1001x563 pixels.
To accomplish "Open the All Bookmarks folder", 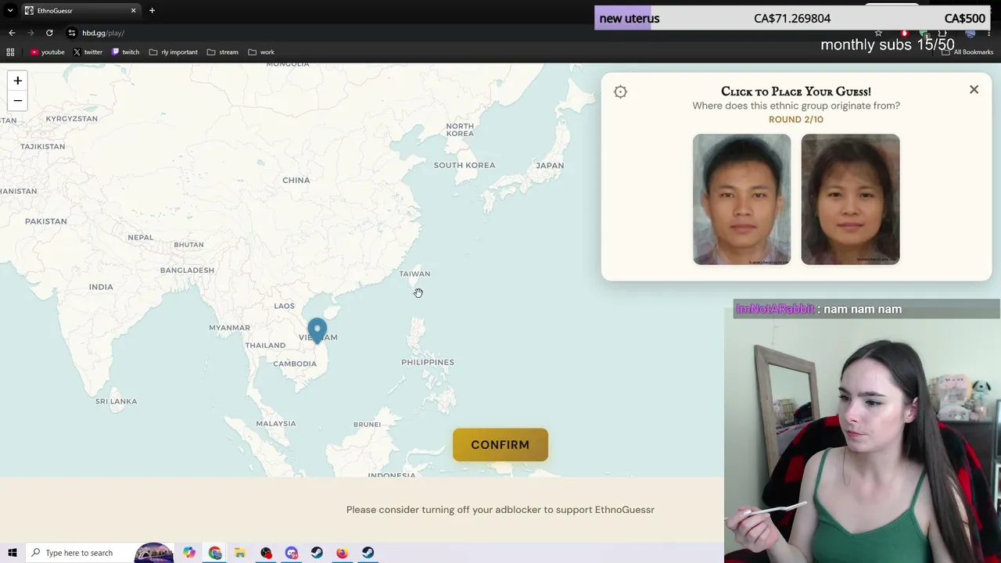I will [x=967, y=52].
